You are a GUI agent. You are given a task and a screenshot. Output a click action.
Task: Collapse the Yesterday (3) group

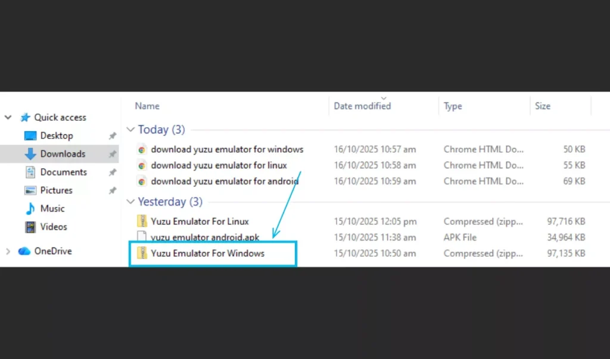tap(130, 202)
